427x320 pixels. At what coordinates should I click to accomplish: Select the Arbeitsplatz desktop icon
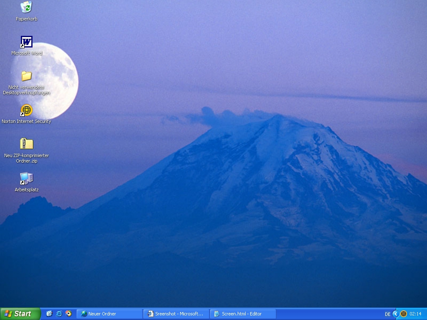coord(26,182)
